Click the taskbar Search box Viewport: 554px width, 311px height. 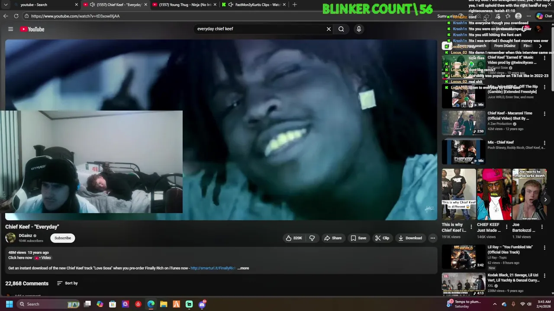click(48, 304)
